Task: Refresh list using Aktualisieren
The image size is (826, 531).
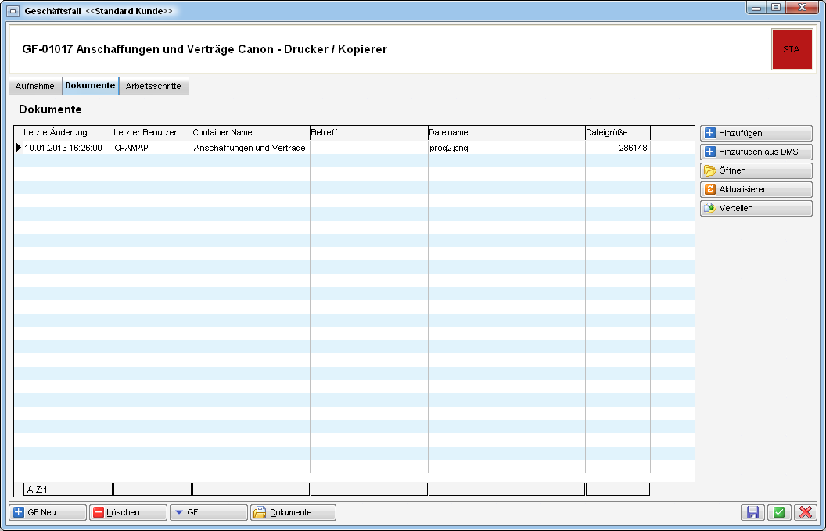Action: click(756, 189)
